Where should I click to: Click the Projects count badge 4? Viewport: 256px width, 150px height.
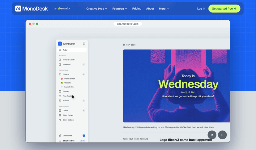click(84, 74)
